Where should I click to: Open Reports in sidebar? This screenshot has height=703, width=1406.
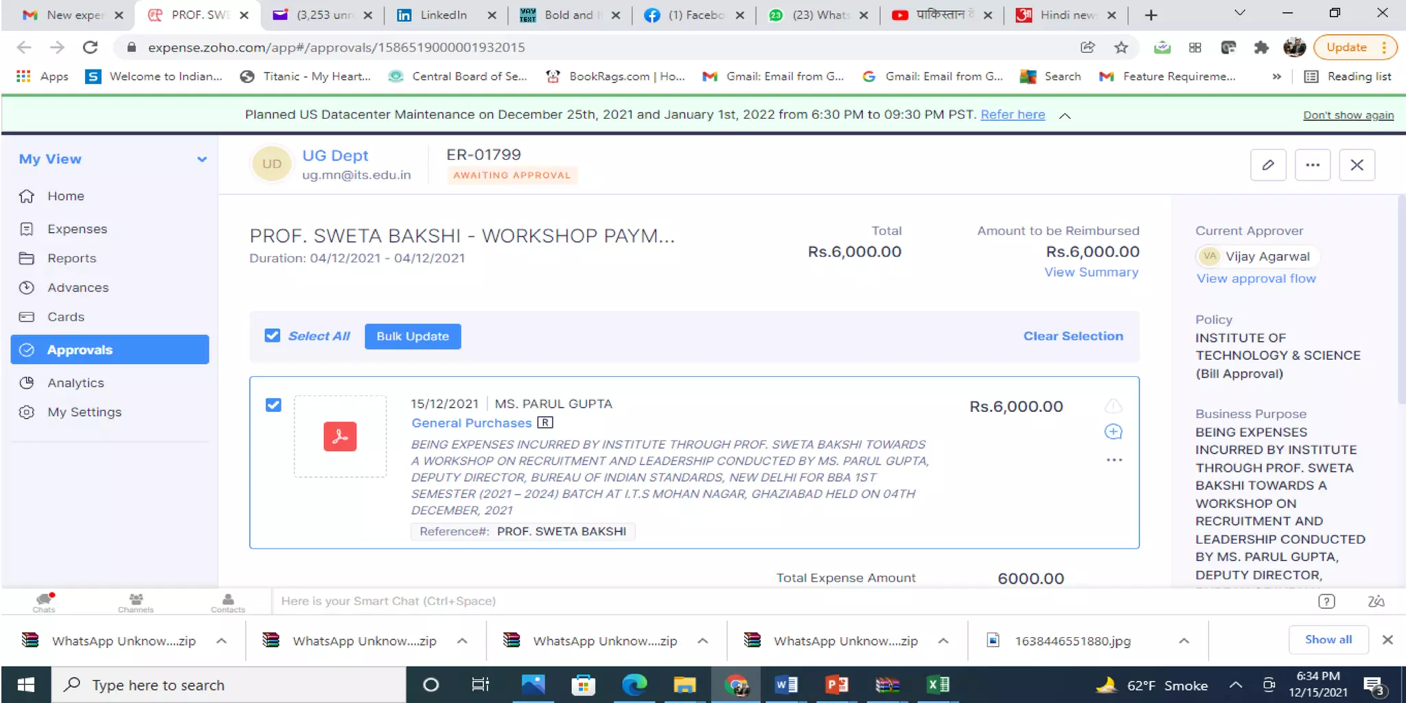(x=71, y=258)
